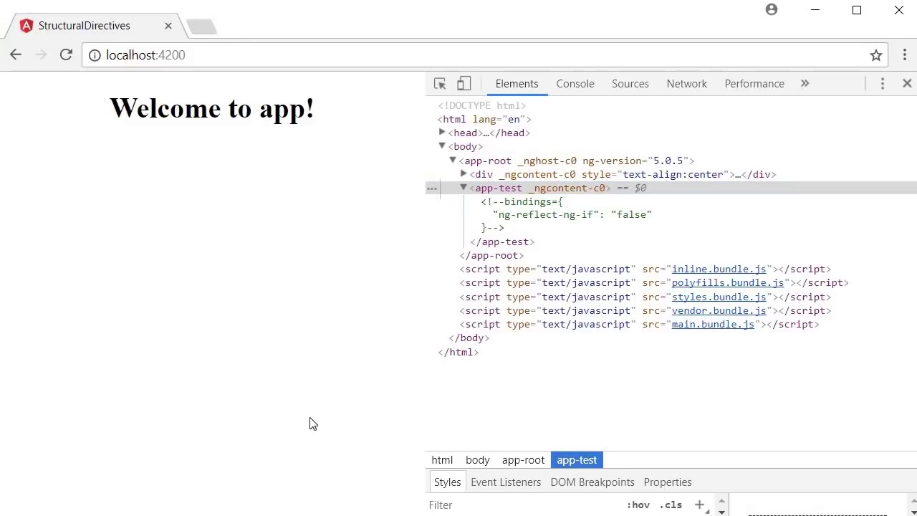Open polyfills.bundle.js source link
Viewport: 917px width, 516px height.
coord(727,283)
